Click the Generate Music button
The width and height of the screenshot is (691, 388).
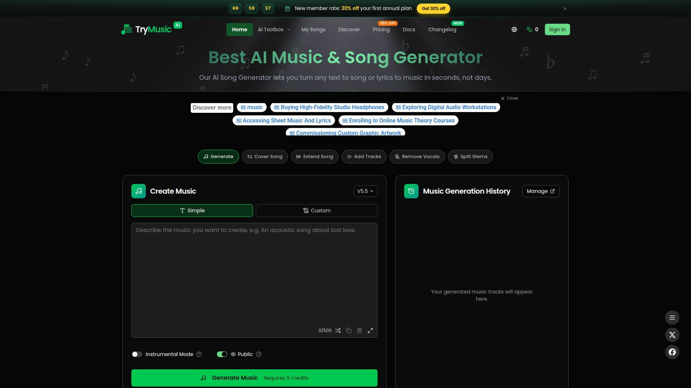[x=254, y=378]
